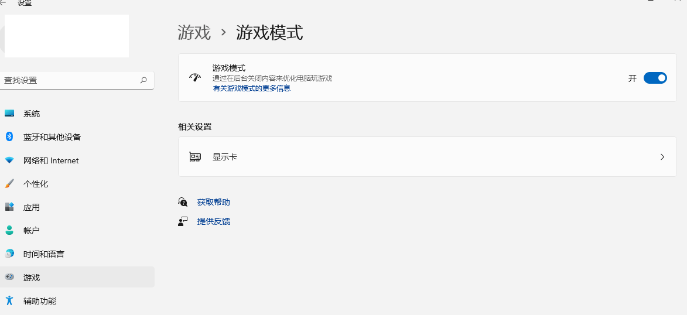The width and height of the screenshot is (687, 315).
Task: Open 帐户 settings category
Action: click(77, 230)
